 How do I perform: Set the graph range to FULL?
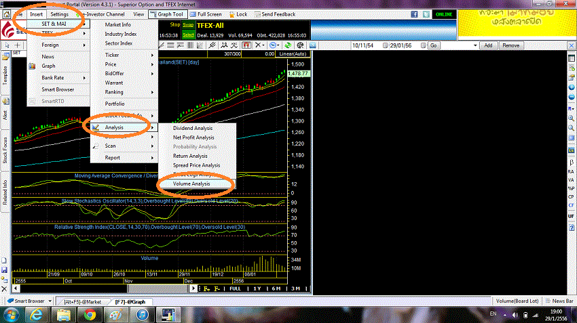pyautogui.click(x=235, y=289)
